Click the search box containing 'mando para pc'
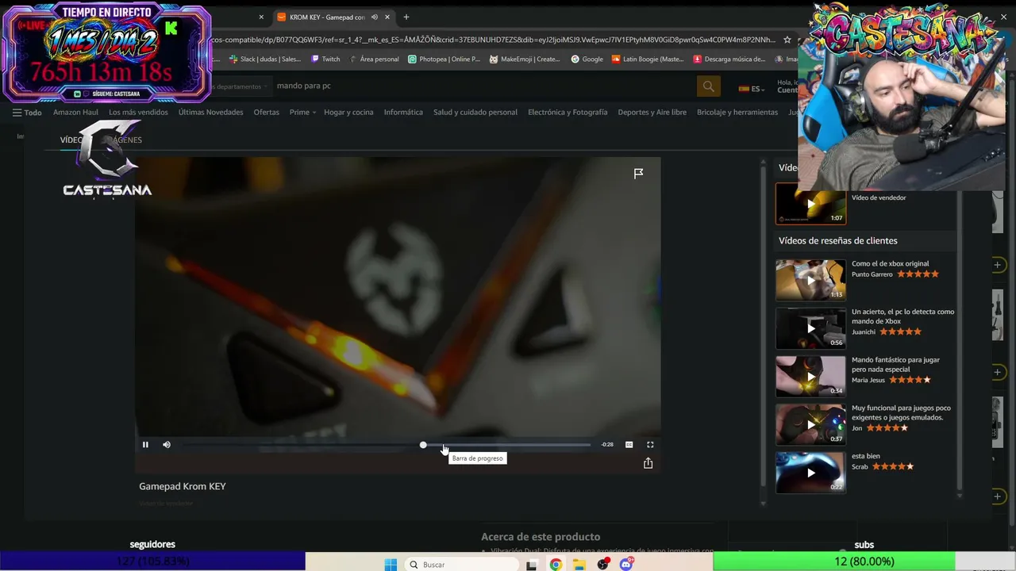The height and width of the screenshot is (571, 1016). click(x=484, y=86)
